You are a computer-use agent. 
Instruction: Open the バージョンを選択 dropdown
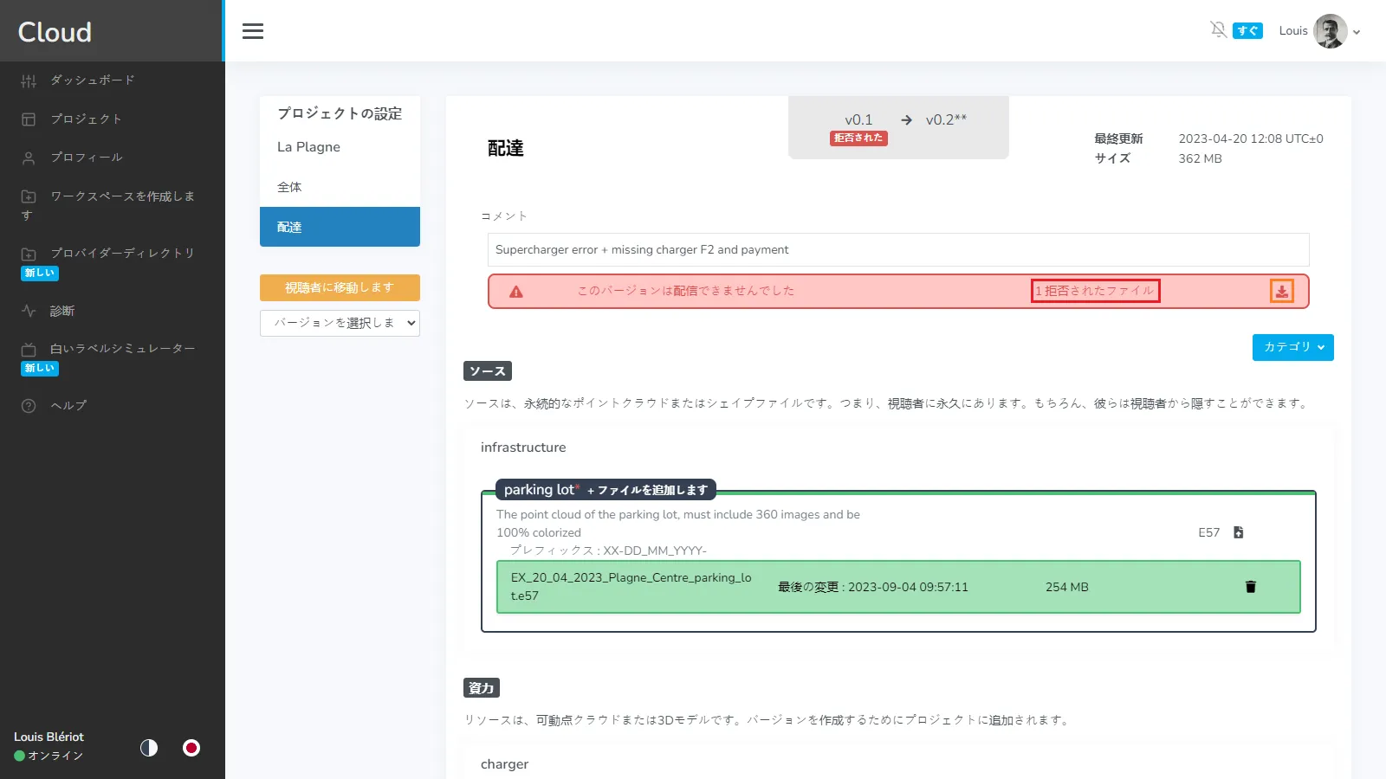pos(340,323)
